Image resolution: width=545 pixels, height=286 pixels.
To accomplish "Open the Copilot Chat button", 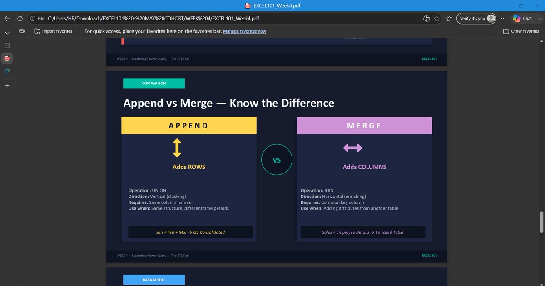I will [522, 19].
